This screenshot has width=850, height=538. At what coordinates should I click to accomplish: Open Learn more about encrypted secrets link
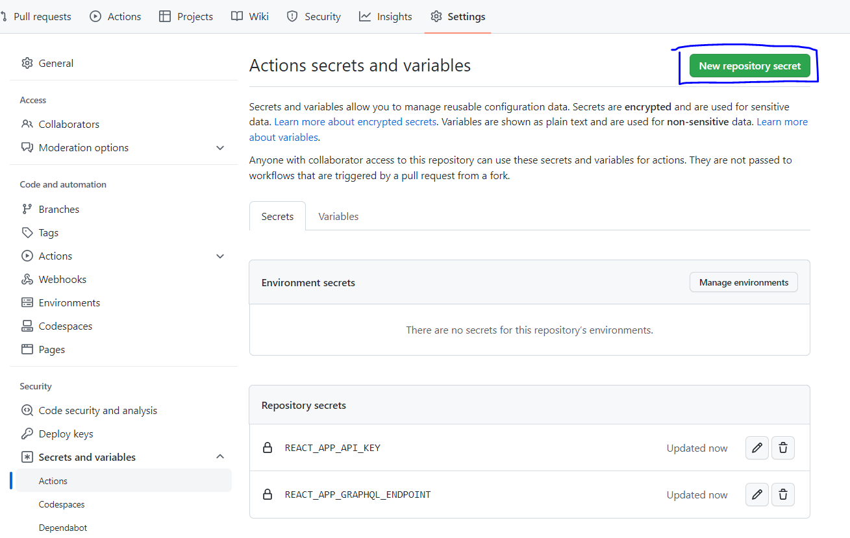[355, 122]
